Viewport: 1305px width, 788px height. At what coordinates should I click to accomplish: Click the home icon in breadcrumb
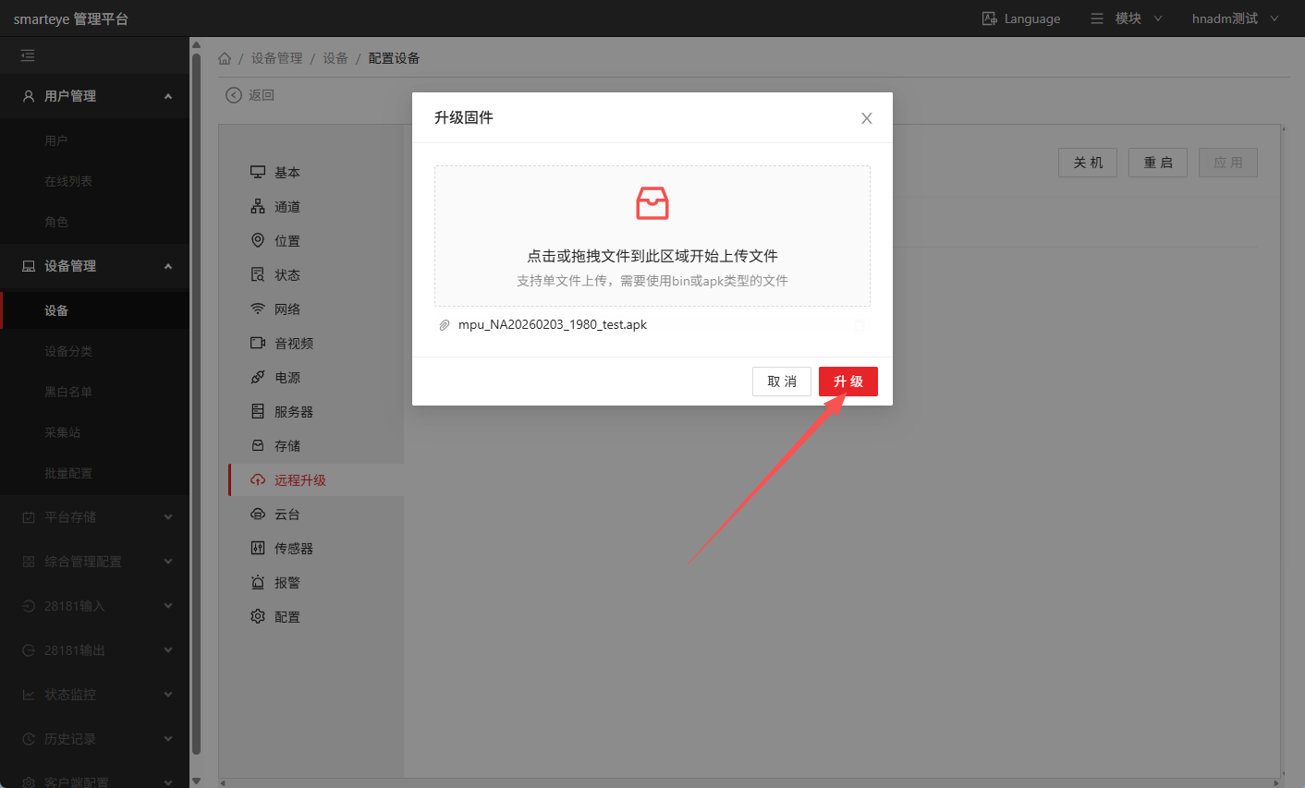click(x=225, y=58)
